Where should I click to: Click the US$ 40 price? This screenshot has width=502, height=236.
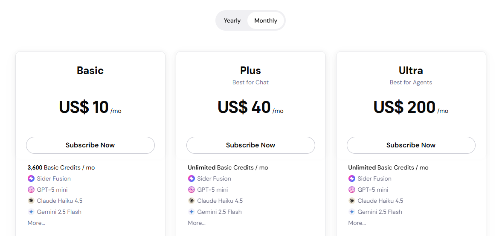[244, 107]
